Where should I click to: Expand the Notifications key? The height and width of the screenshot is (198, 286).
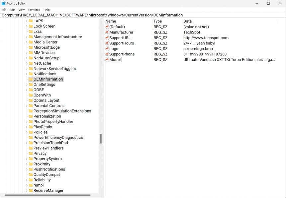tap(27, 74)
